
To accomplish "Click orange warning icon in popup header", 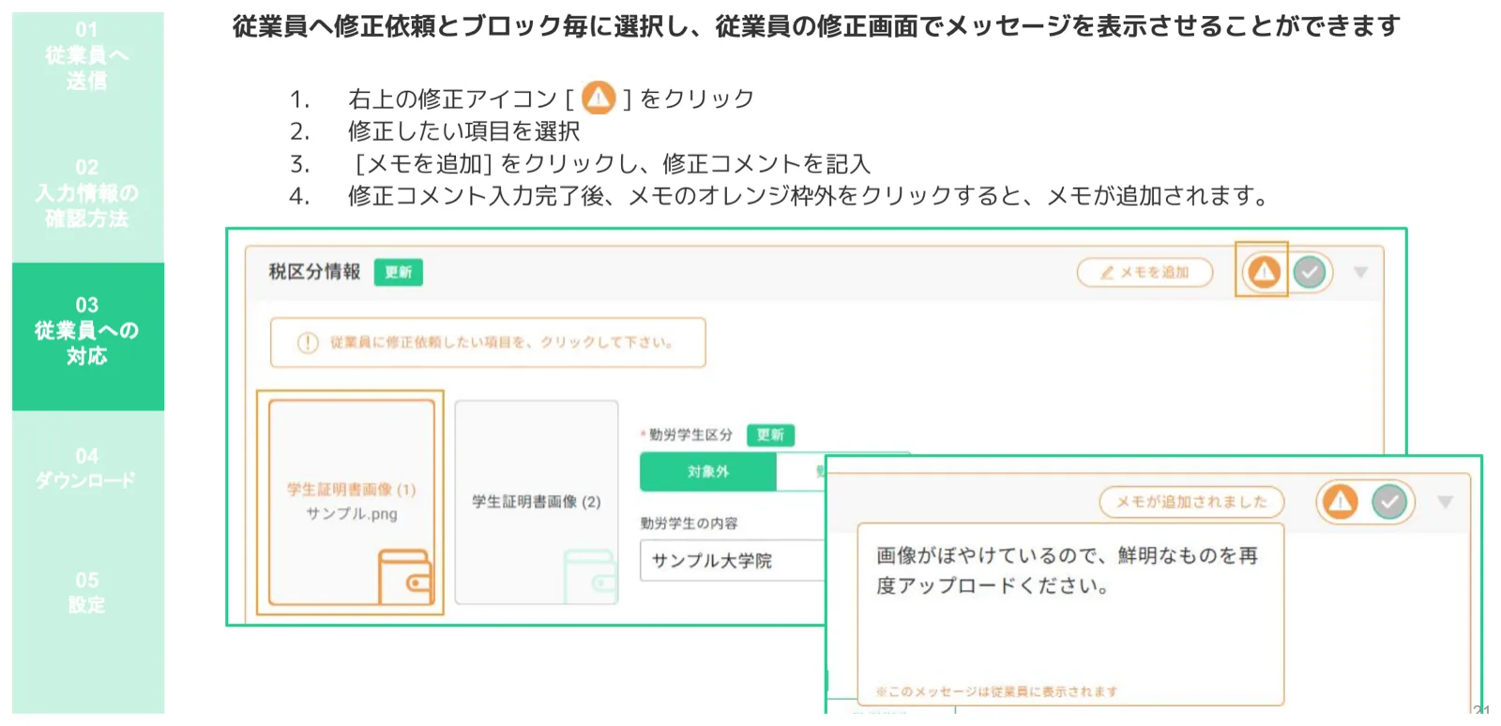I will coord(1341,502).
